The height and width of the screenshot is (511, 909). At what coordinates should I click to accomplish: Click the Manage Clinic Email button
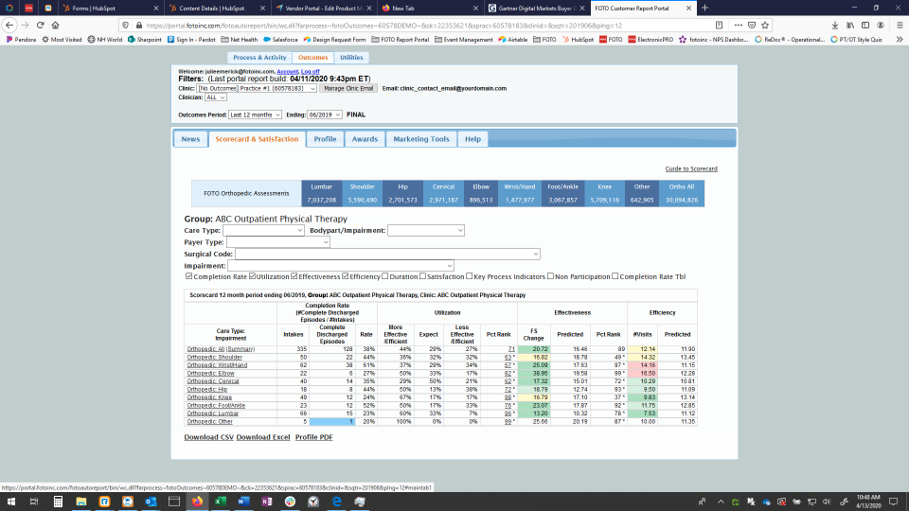tap(348, 89)
